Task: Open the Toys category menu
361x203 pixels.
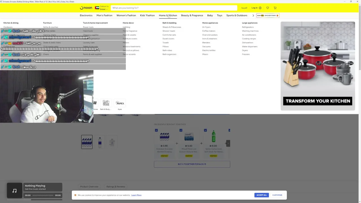Action: pos(220,16)
